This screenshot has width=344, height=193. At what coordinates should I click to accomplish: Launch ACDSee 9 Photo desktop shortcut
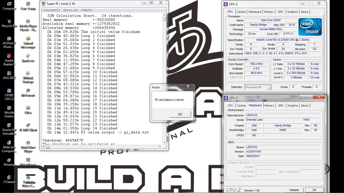click(x=9, y=42)
